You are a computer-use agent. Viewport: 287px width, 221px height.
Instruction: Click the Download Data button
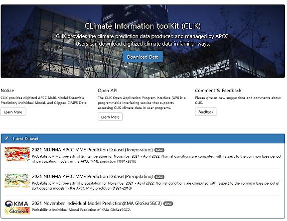(x=143, y=57)
